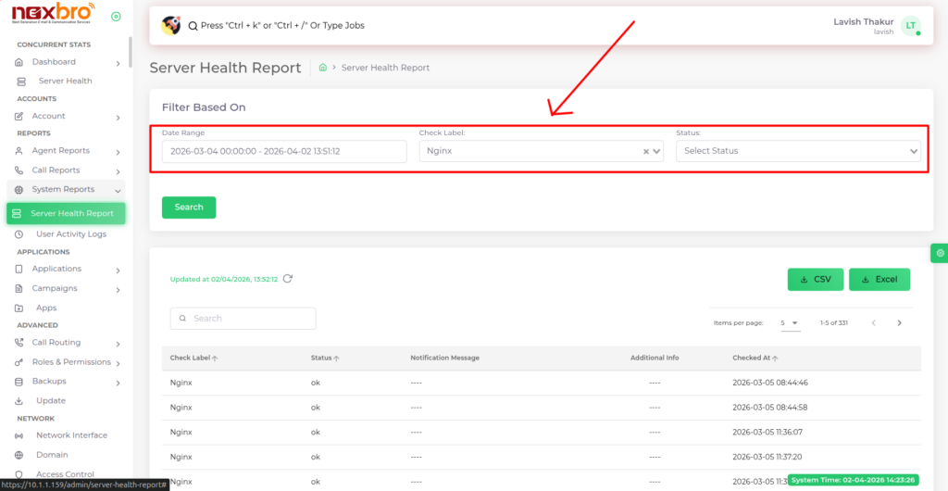Open User Activity Logs in the sidebar

[x=70, y=234]
